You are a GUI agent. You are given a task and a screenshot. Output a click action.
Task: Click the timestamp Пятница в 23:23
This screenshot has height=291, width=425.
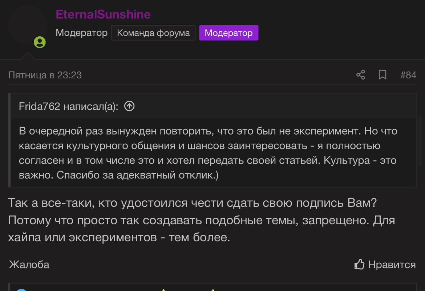pyautogui.click(x=45, y=75)
